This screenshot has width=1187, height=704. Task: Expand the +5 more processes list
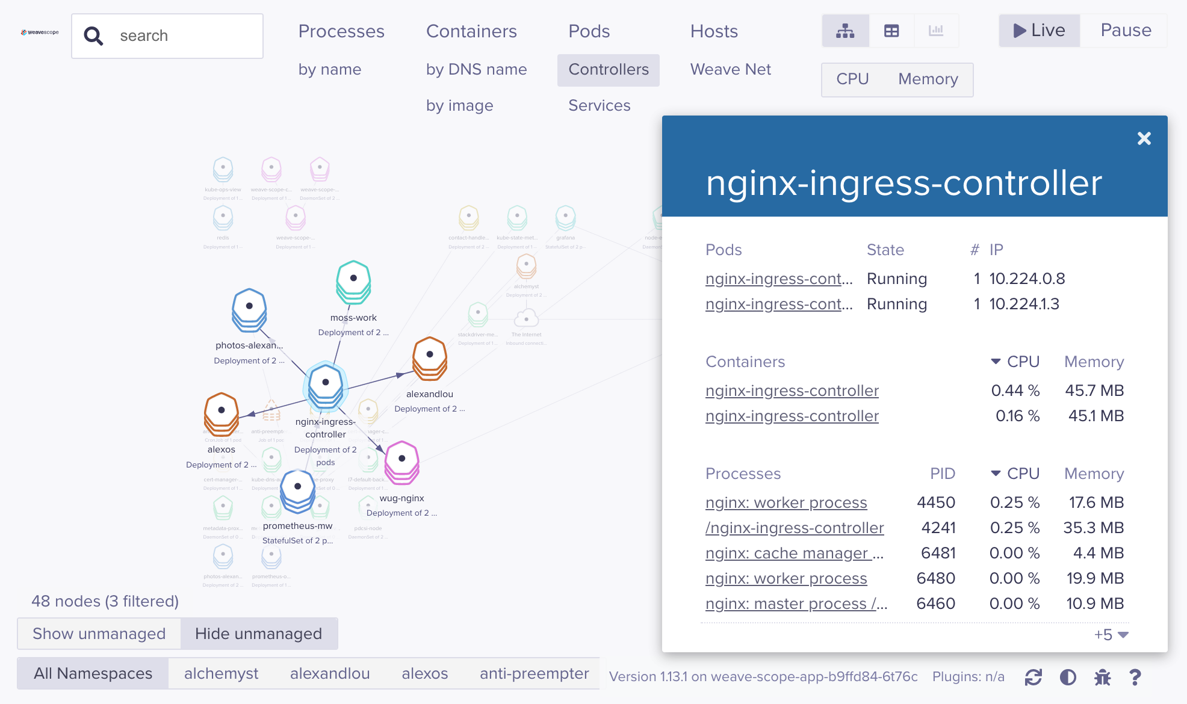[1111, 635]
